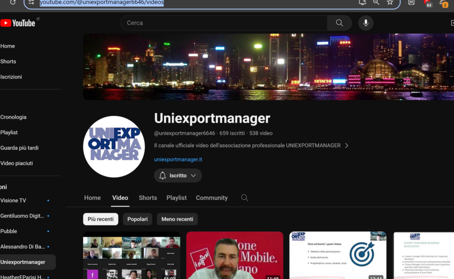Open extension icon with badge 2

click(443, 4)
